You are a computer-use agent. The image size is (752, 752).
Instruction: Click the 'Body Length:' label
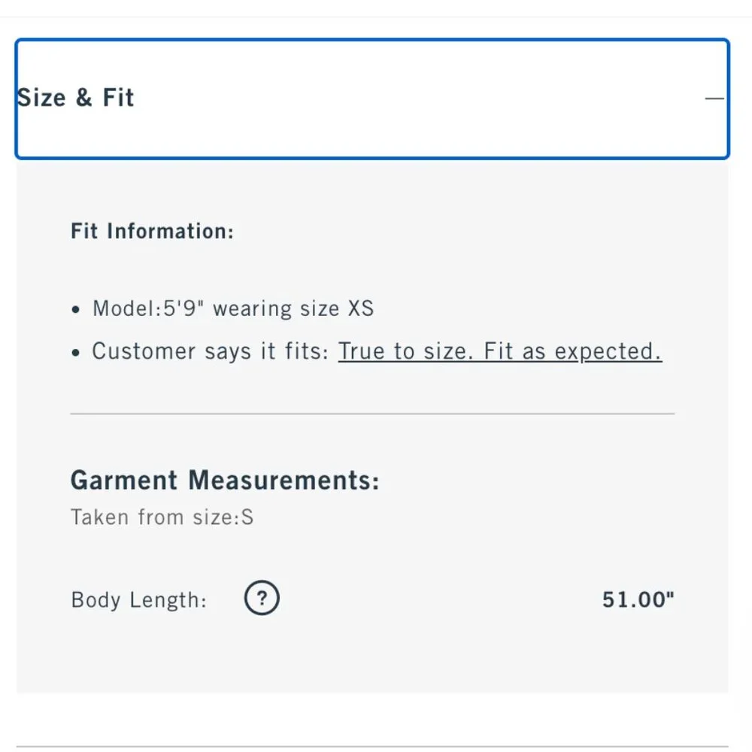[138, 600]
